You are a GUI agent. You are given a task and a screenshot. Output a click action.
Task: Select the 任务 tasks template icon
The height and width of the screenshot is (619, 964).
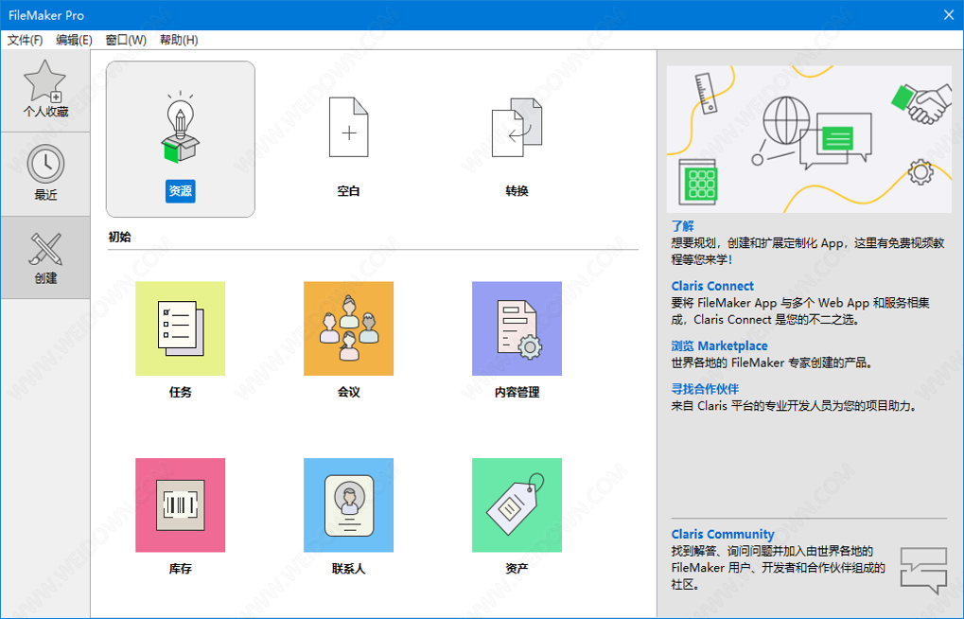pyautogui.click(x=180, y=328)
